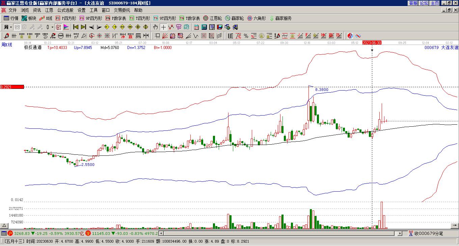
Task: Toggle the crosshair cursor tool
Action: click(163, 27)
